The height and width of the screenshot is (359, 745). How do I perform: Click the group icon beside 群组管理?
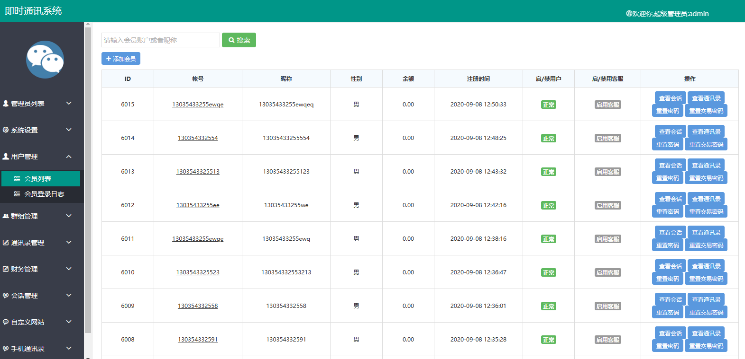click(6, 216)
